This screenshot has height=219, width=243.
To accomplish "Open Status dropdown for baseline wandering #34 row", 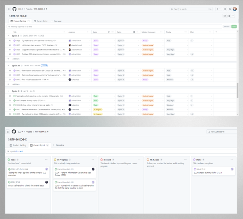I will tap(114, 41).
